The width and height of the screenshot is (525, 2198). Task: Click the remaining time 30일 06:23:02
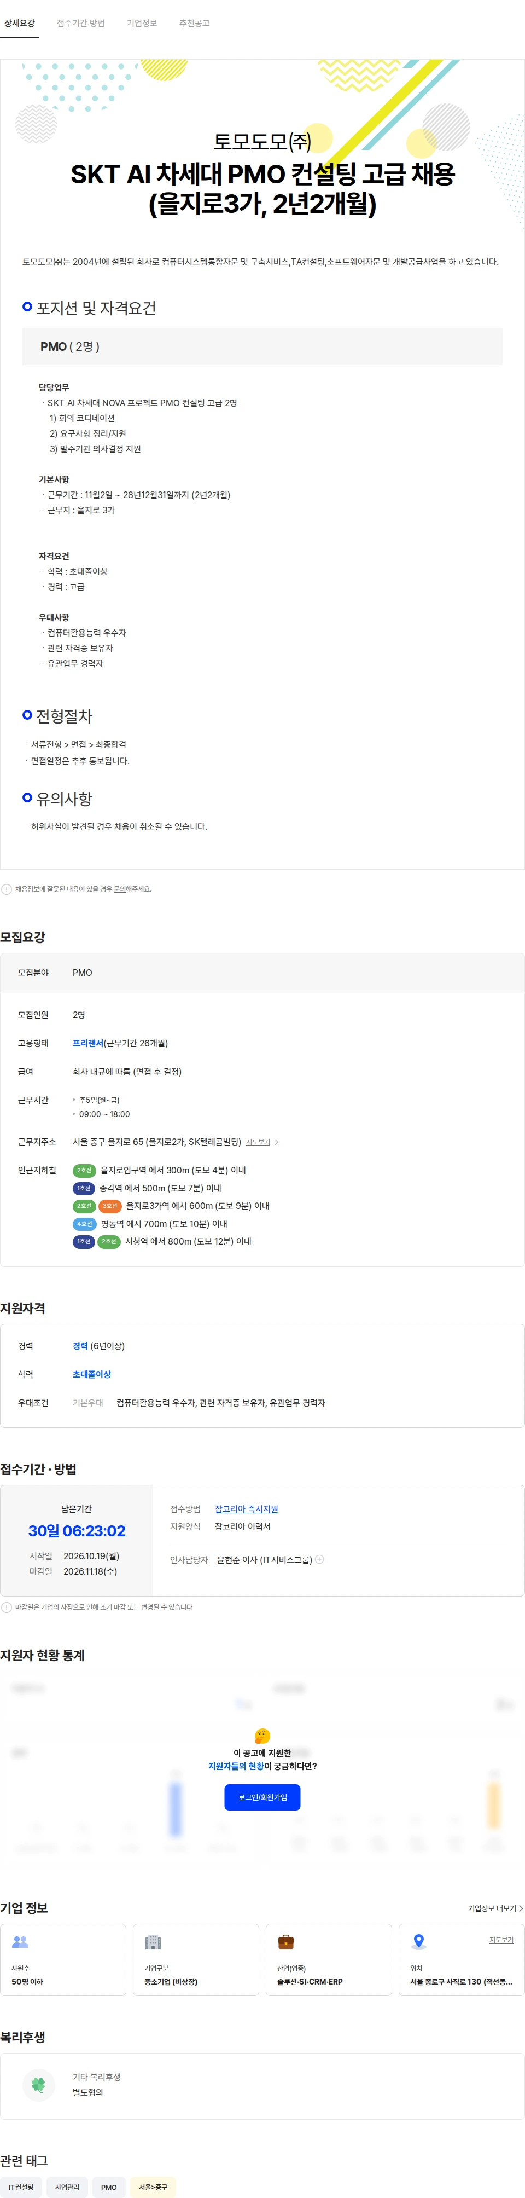tap(77, 1531)
